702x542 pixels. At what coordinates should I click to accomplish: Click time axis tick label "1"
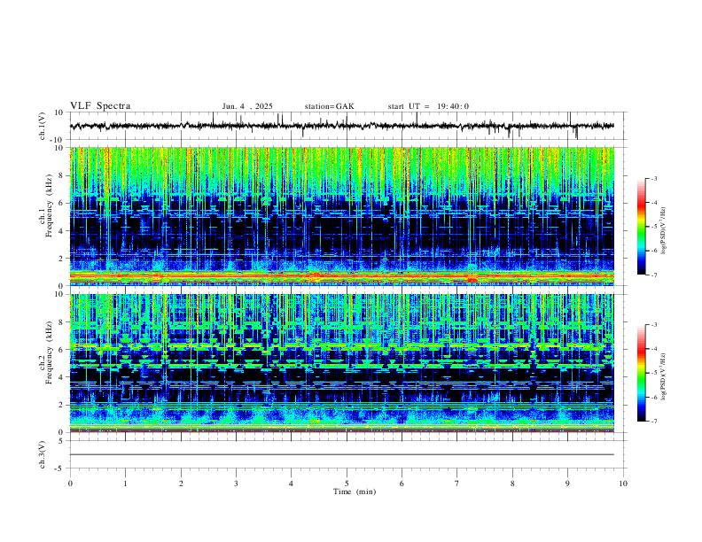125,484
